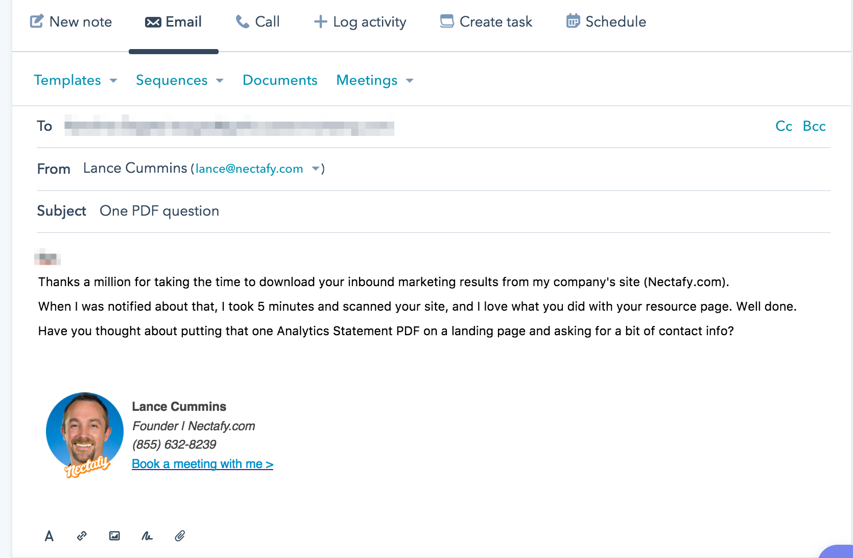Open the Create task tab

click(486, 21)
